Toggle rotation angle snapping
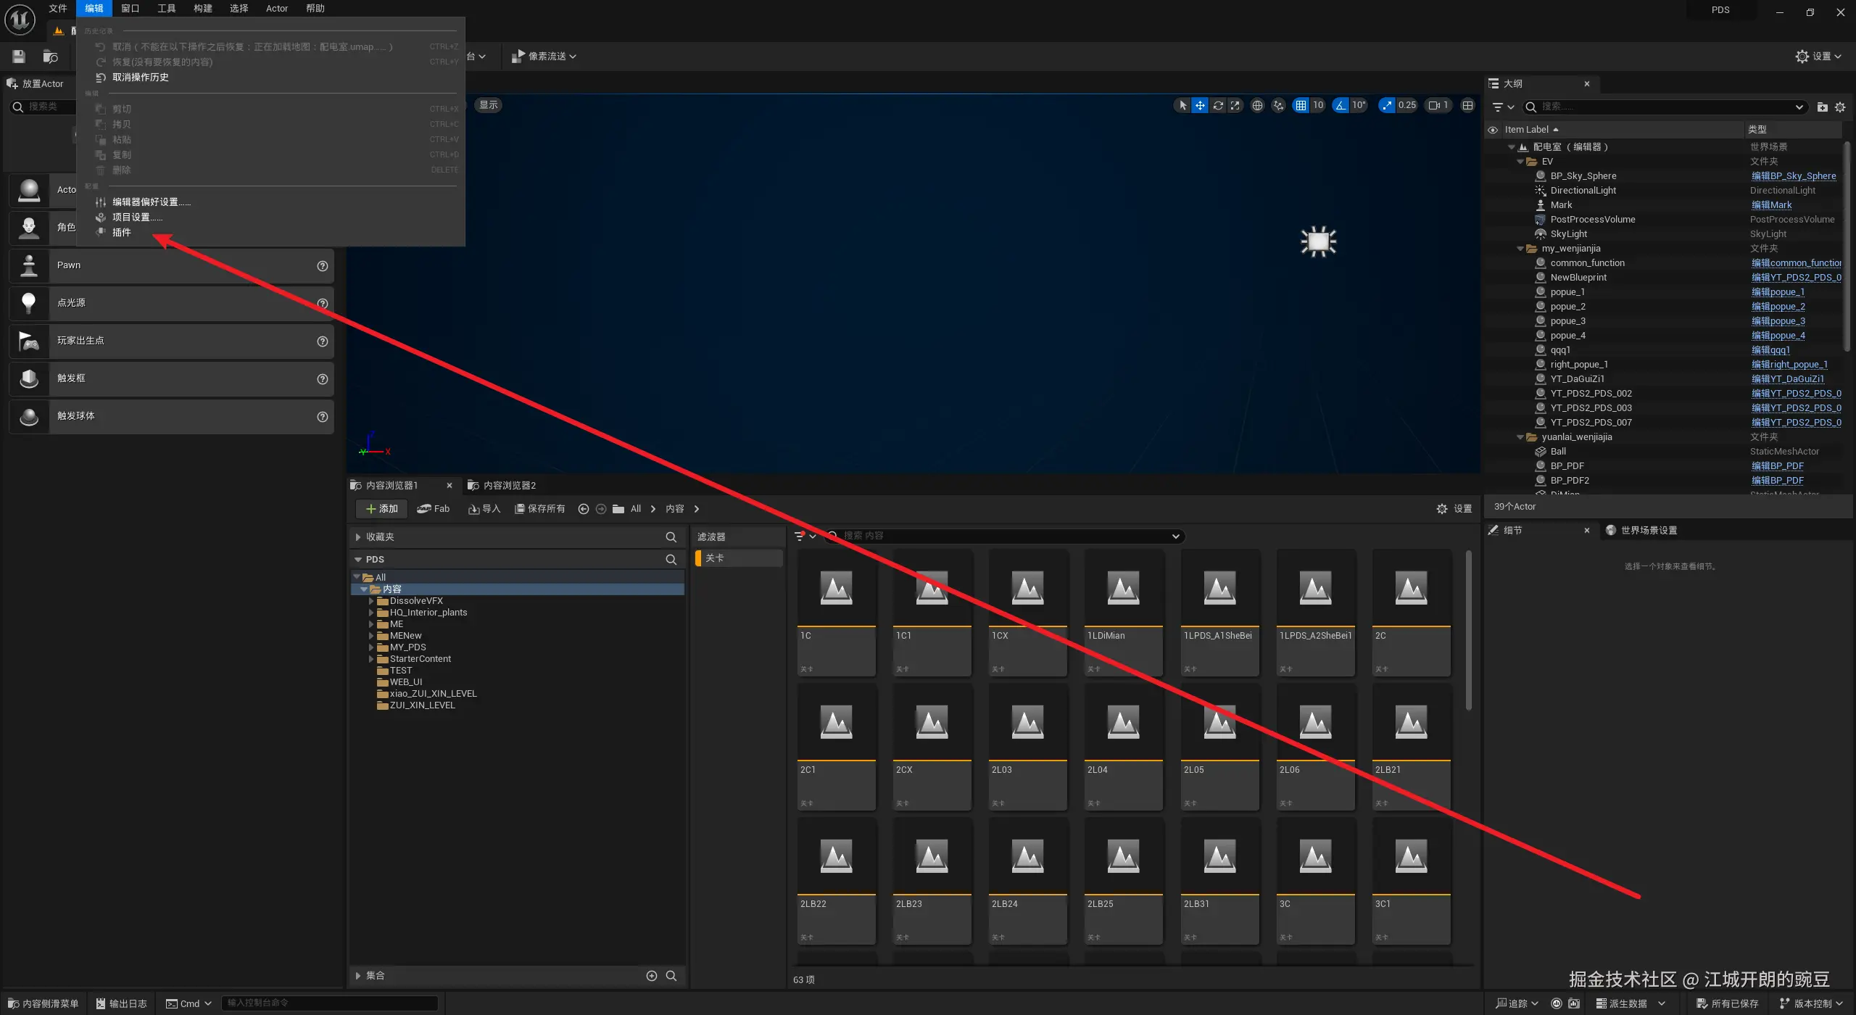 pyautogui.click(x=1341, y=106)
